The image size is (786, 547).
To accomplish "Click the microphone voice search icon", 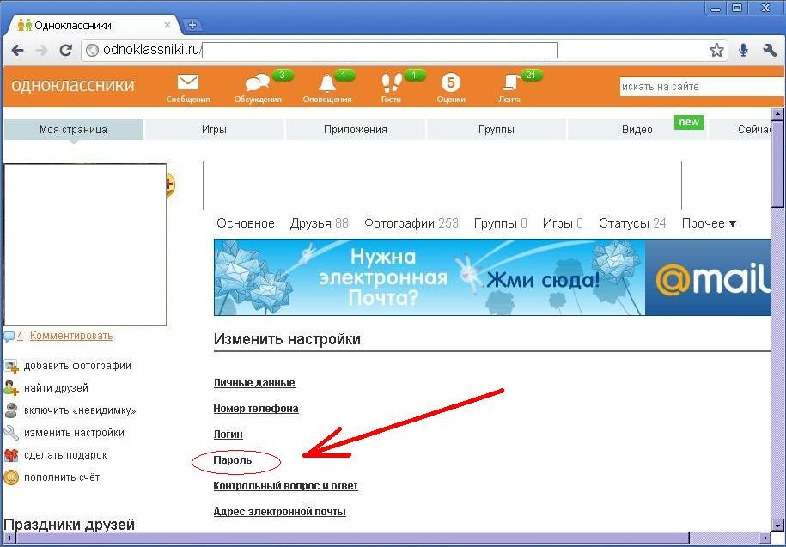I will 743,50.
